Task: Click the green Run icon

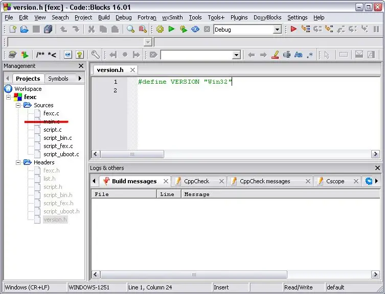Action: 171,29
